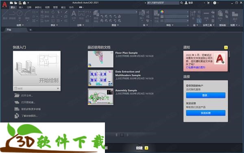
Task: Open the AutoCAD application menu logo
Action: click(x=4, y=4)
